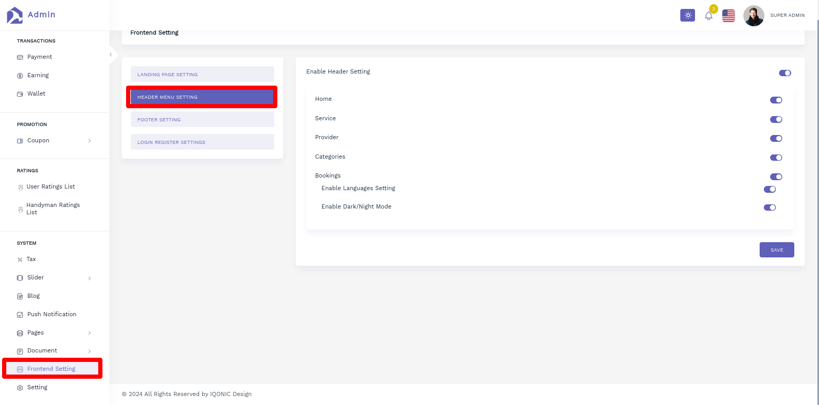Viewport: 819px width, 405px height.
Task: Expand the Coupon submenu
Action: click(89, 141)
